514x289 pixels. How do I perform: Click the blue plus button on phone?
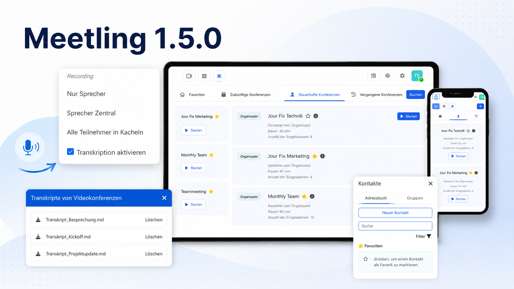coord(480,106)
